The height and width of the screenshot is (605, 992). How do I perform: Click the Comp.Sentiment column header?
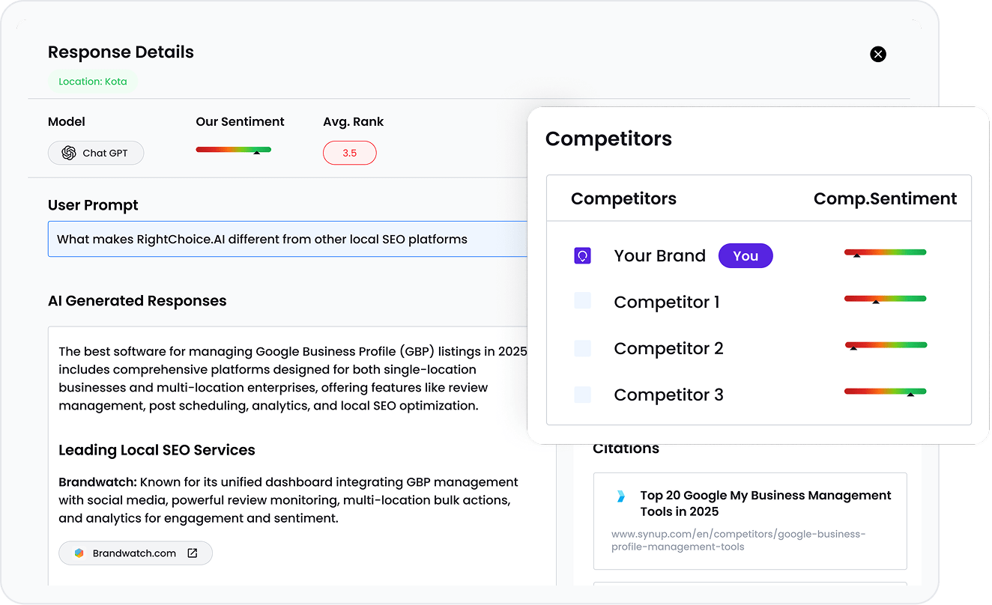point(885,198)
